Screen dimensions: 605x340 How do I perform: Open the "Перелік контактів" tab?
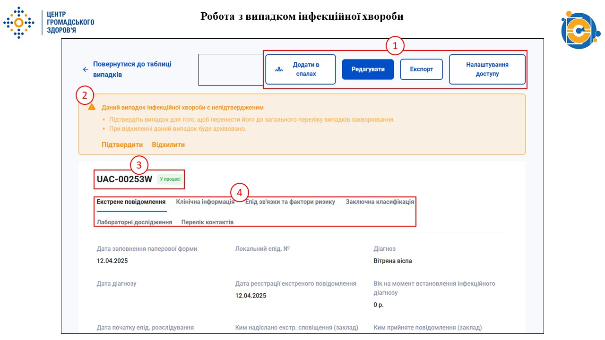(207, 221)
